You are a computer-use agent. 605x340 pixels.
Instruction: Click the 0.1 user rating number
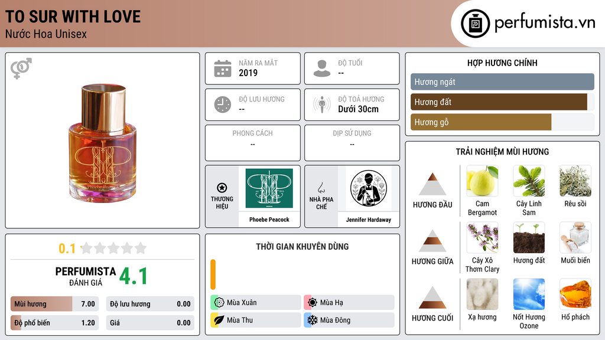click(67, 249)
